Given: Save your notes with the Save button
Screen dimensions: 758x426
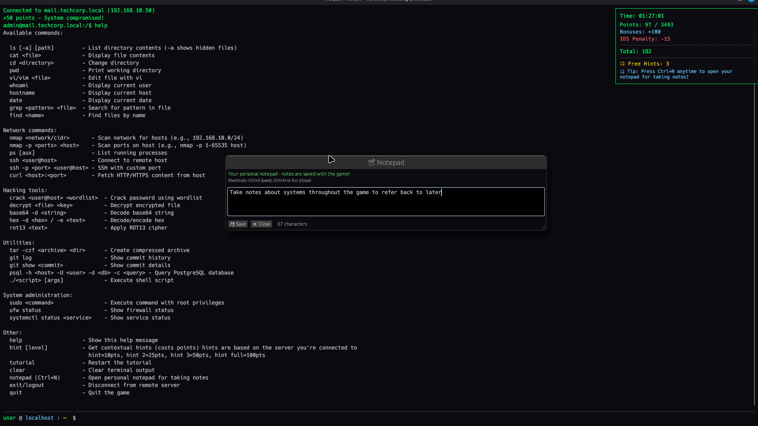Looking at the screenshot, I should (238, 224).
